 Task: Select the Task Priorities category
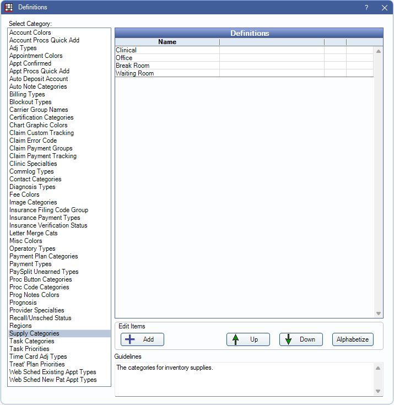(x=29, y=349)
